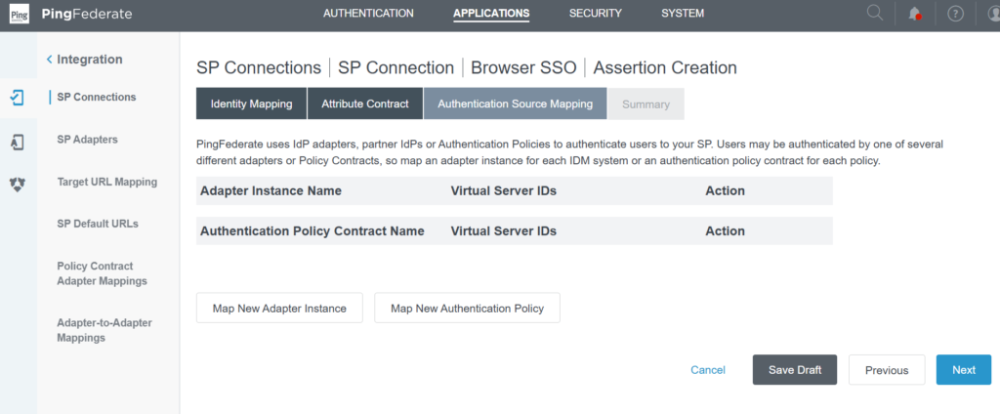1000x414 pixels.
Task: Click the Save Draft button
Action: (x=795, y=370)
